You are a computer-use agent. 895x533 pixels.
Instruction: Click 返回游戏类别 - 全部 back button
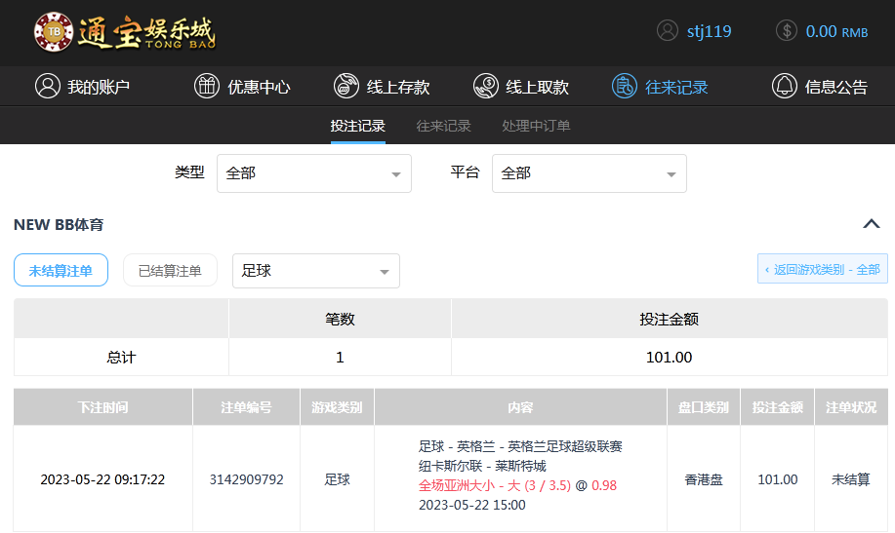coord(823,269)
